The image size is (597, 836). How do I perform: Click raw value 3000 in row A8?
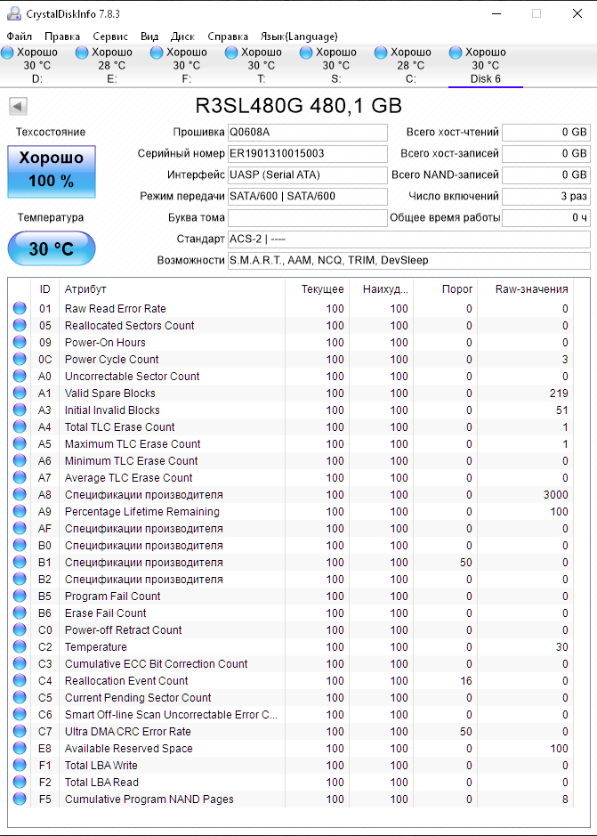555,495
